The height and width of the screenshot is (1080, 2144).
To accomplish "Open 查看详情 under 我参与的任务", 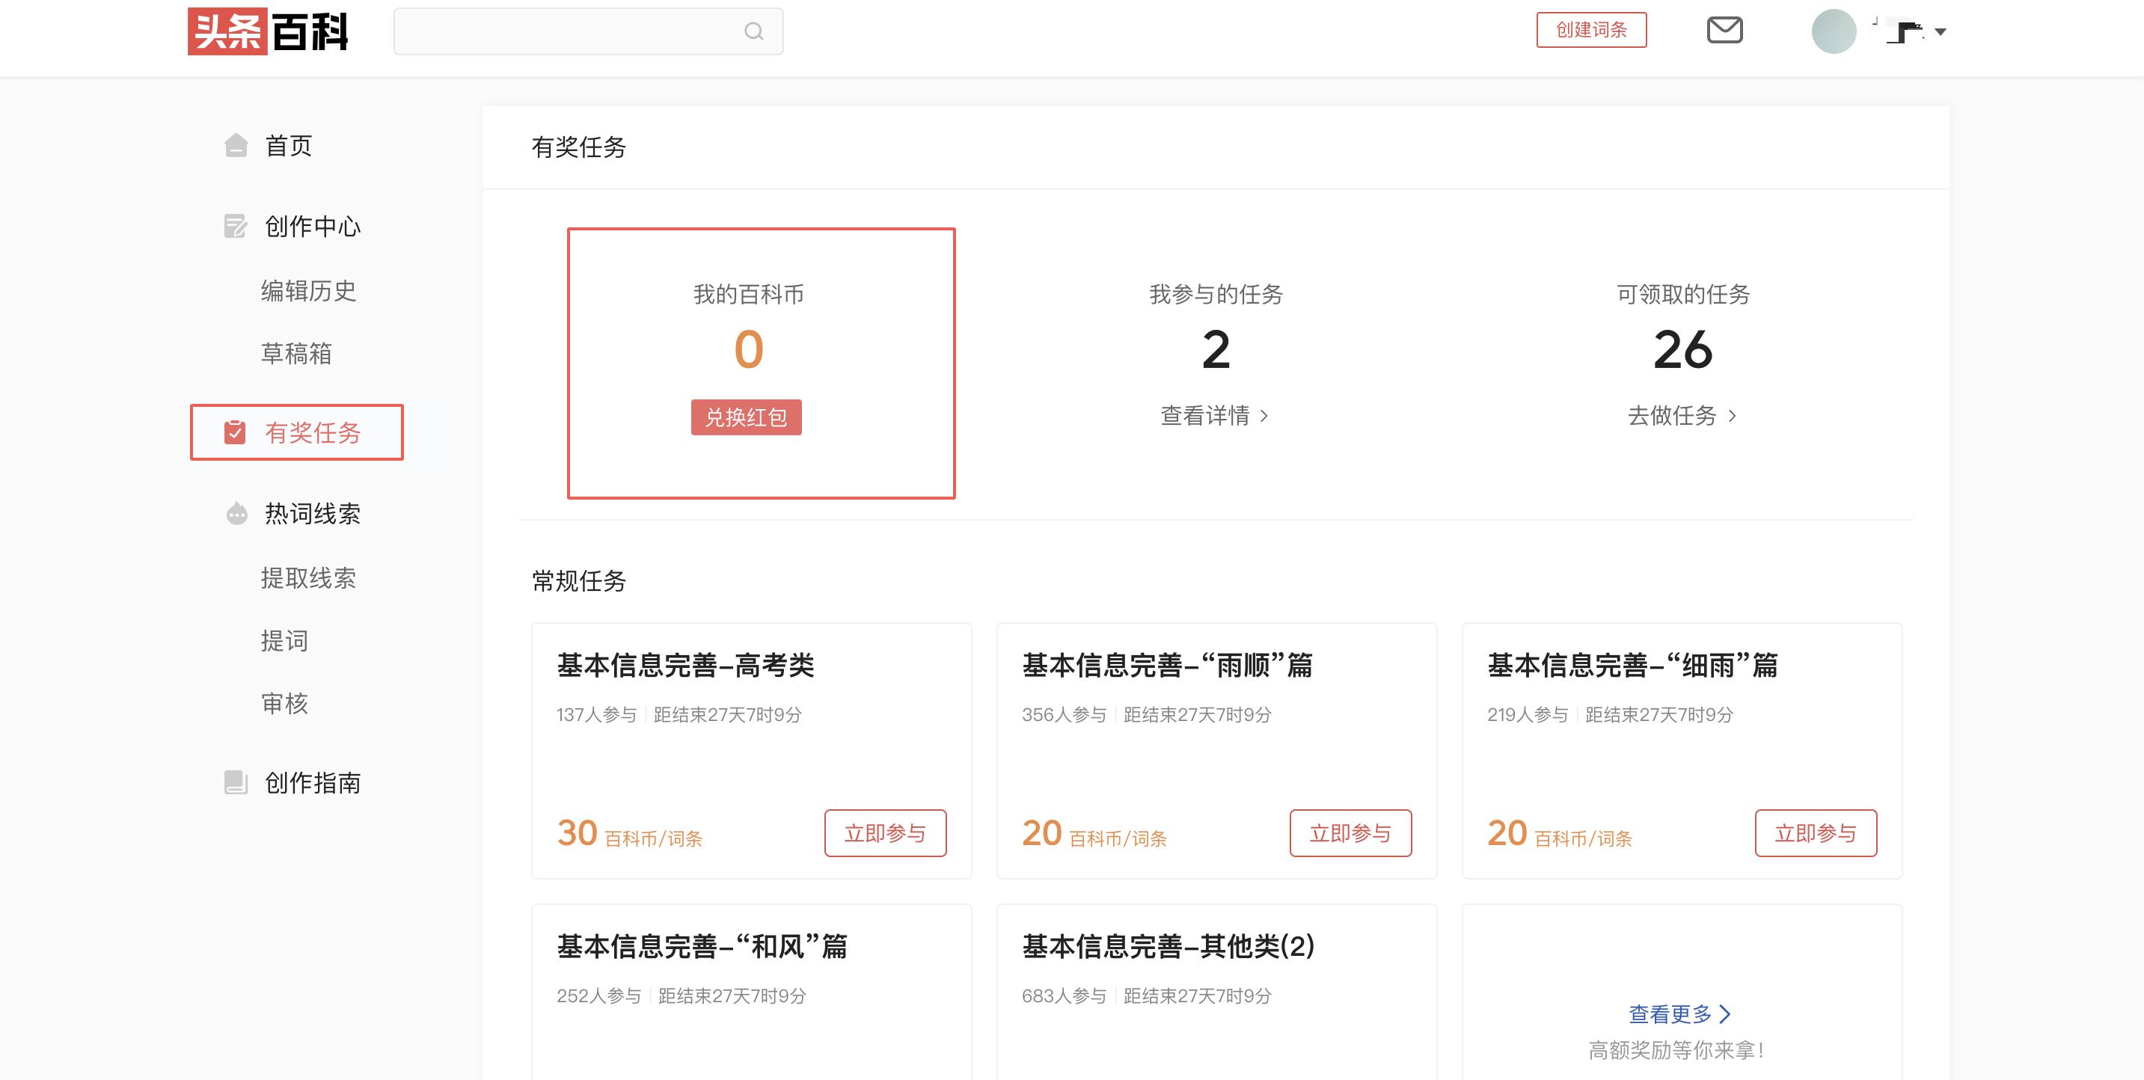I will 1214,416.
